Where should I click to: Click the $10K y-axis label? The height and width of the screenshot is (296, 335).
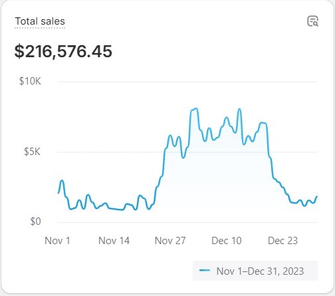click(x=30, y=81)
